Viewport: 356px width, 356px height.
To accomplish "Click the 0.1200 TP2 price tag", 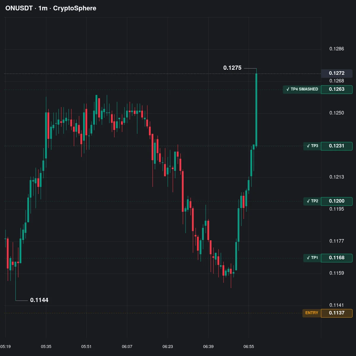I will pyautogui.click(x=337, y=201).
